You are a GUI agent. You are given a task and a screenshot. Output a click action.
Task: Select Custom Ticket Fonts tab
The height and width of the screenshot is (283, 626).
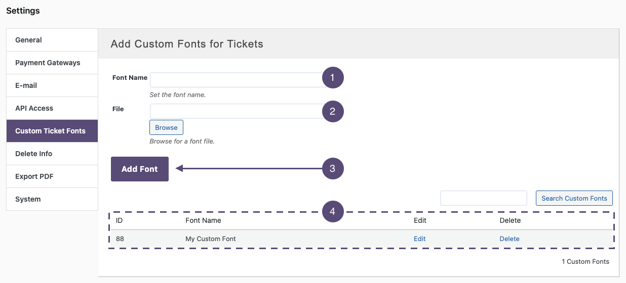pos(52,131)
